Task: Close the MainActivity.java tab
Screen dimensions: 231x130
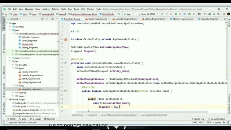Action: 82,19
